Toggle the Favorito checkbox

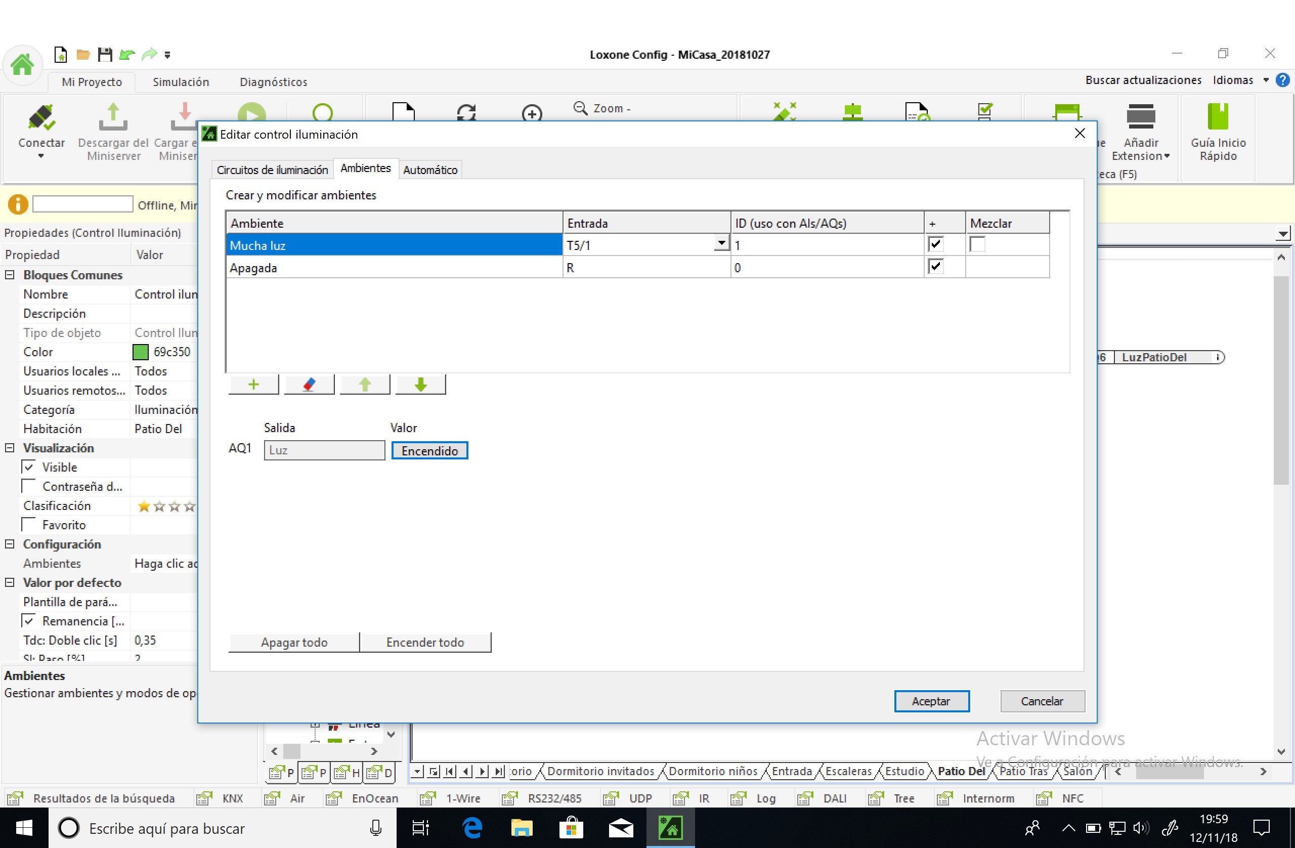click(28, 525)
